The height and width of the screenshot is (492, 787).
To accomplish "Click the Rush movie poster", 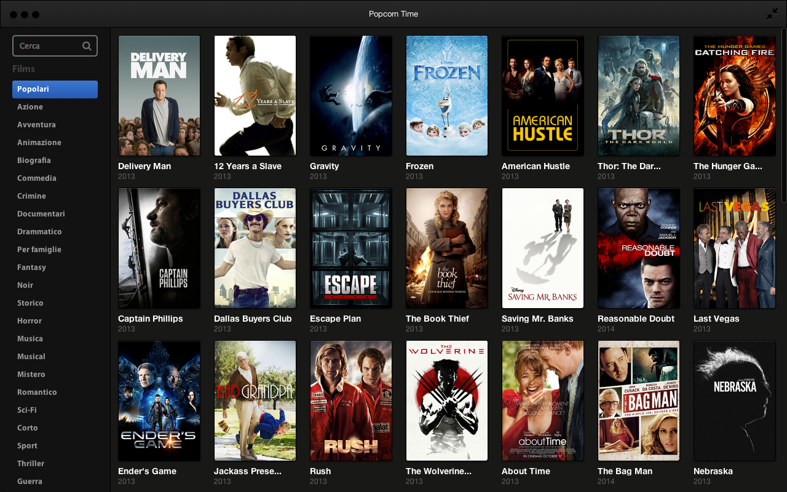I will tap(351, 400).
